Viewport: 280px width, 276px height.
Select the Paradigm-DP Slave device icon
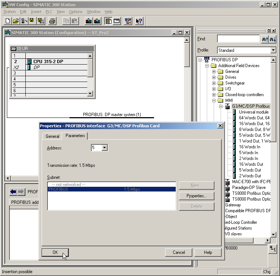click(227, 188)
